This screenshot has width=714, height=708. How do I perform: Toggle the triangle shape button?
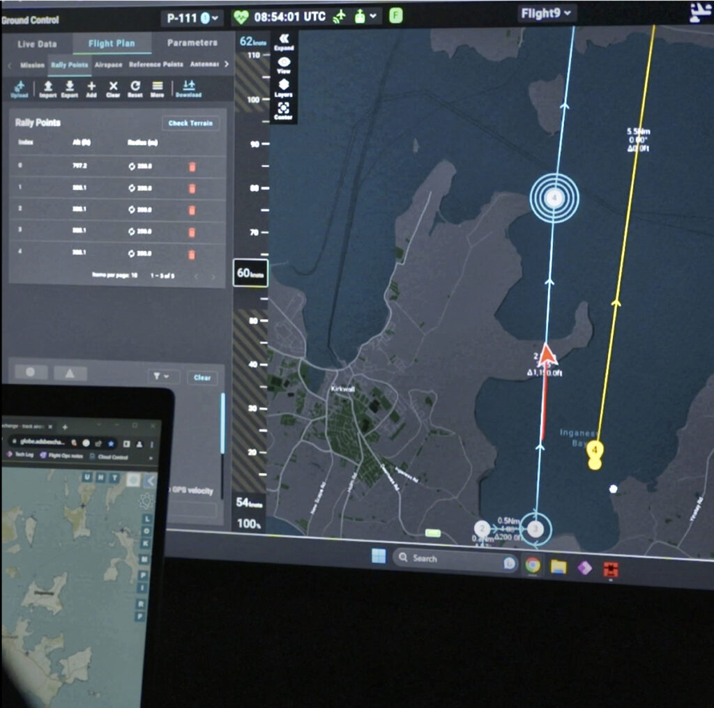pyautogui.click(x=70, y=373)
